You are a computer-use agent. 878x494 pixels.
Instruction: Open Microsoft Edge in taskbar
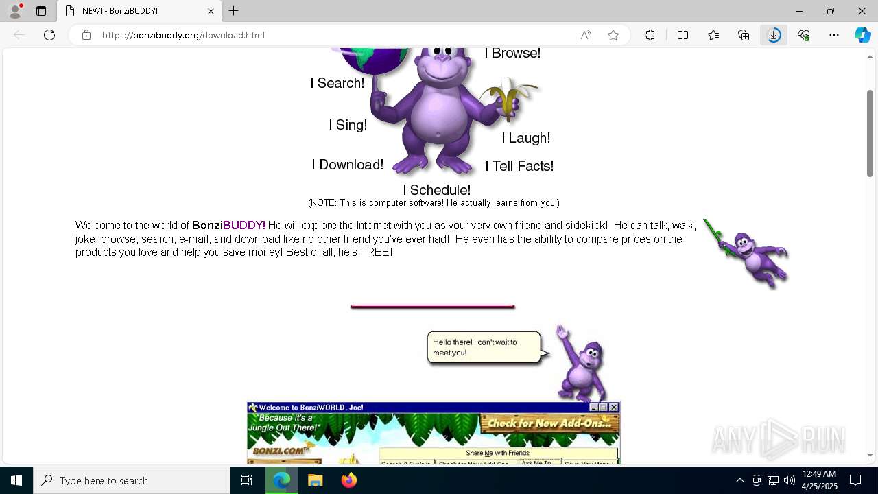click(282, 480)
